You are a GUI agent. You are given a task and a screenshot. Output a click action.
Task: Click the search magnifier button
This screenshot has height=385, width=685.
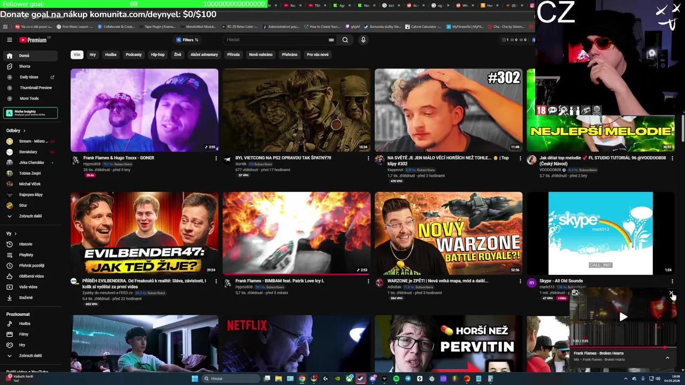coord(345,40)
